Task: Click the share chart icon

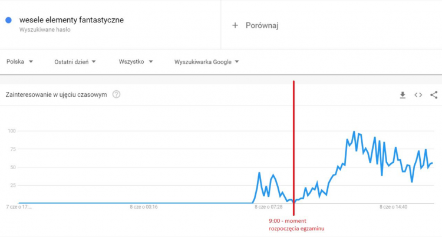Action: (434, 94)
